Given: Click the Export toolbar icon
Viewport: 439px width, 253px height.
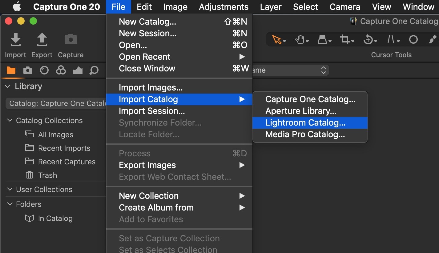Looking at the screenshot, I should [x=42, y=40].
